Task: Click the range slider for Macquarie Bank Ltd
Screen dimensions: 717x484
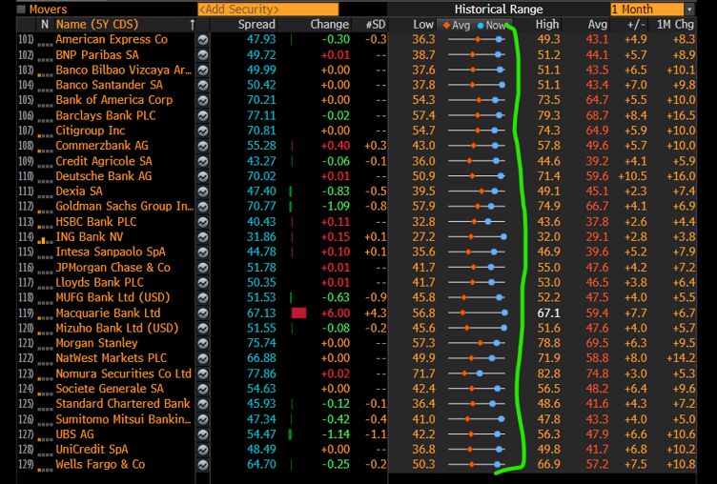Action: tap(477, 313)
